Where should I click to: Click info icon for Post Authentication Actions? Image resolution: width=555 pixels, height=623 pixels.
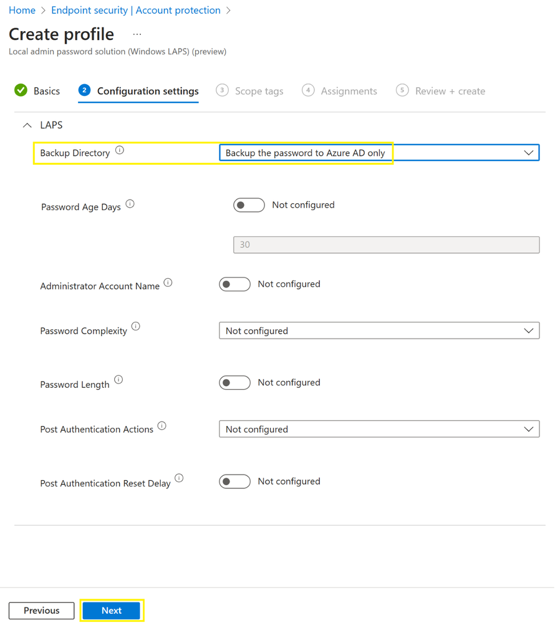tap(162, 426)
